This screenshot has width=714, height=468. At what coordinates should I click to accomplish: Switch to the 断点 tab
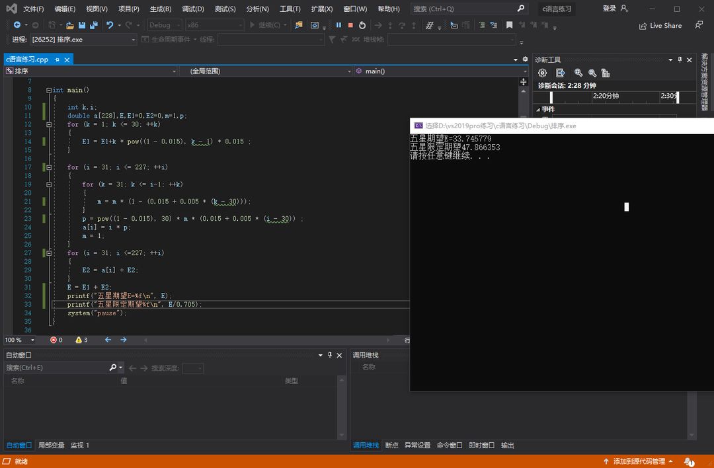pyautogui.click(x=391, y=446)
